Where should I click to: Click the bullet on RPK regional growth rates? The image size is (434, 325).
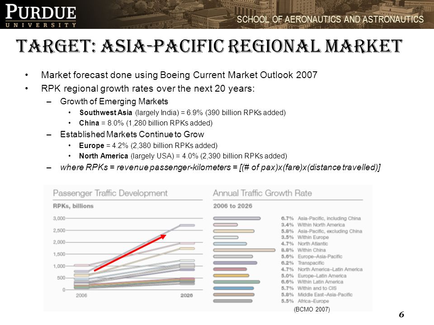click(x=148, y=88)
